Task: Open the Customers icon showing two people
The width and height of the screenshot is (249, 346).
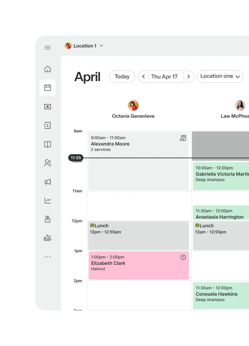Action: (48, 163)
